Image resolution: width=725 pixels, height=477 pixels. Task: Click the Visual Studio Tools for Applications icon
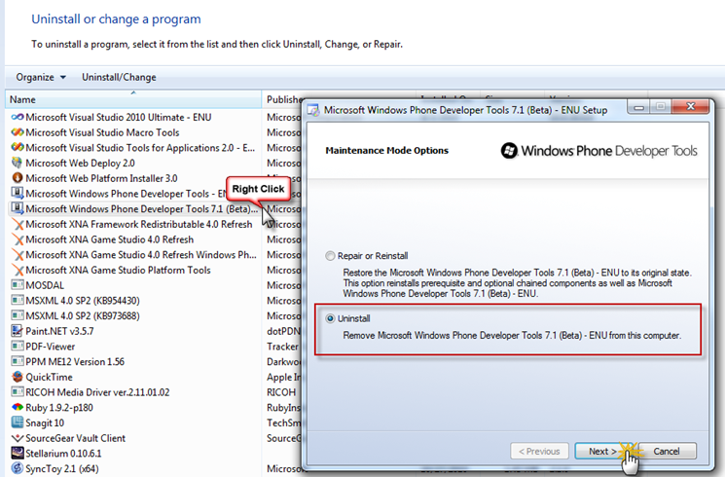[x=18, y=148]
